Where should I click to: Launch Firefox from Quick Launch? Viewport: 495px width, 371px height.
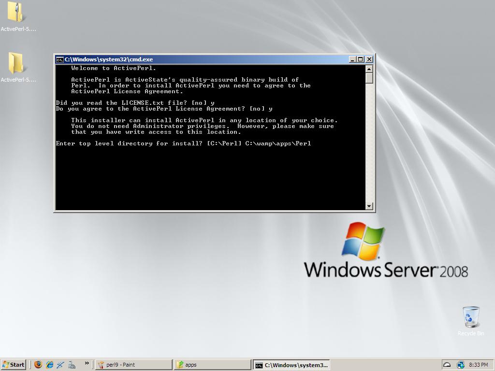(x=38, y=365)
